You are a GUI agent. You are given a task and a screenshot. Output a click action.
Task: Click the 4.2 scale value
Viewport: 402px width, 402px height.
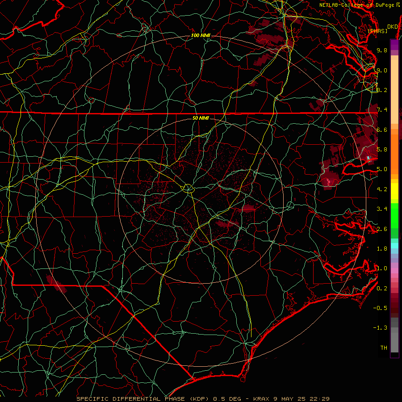coord(382,189)
